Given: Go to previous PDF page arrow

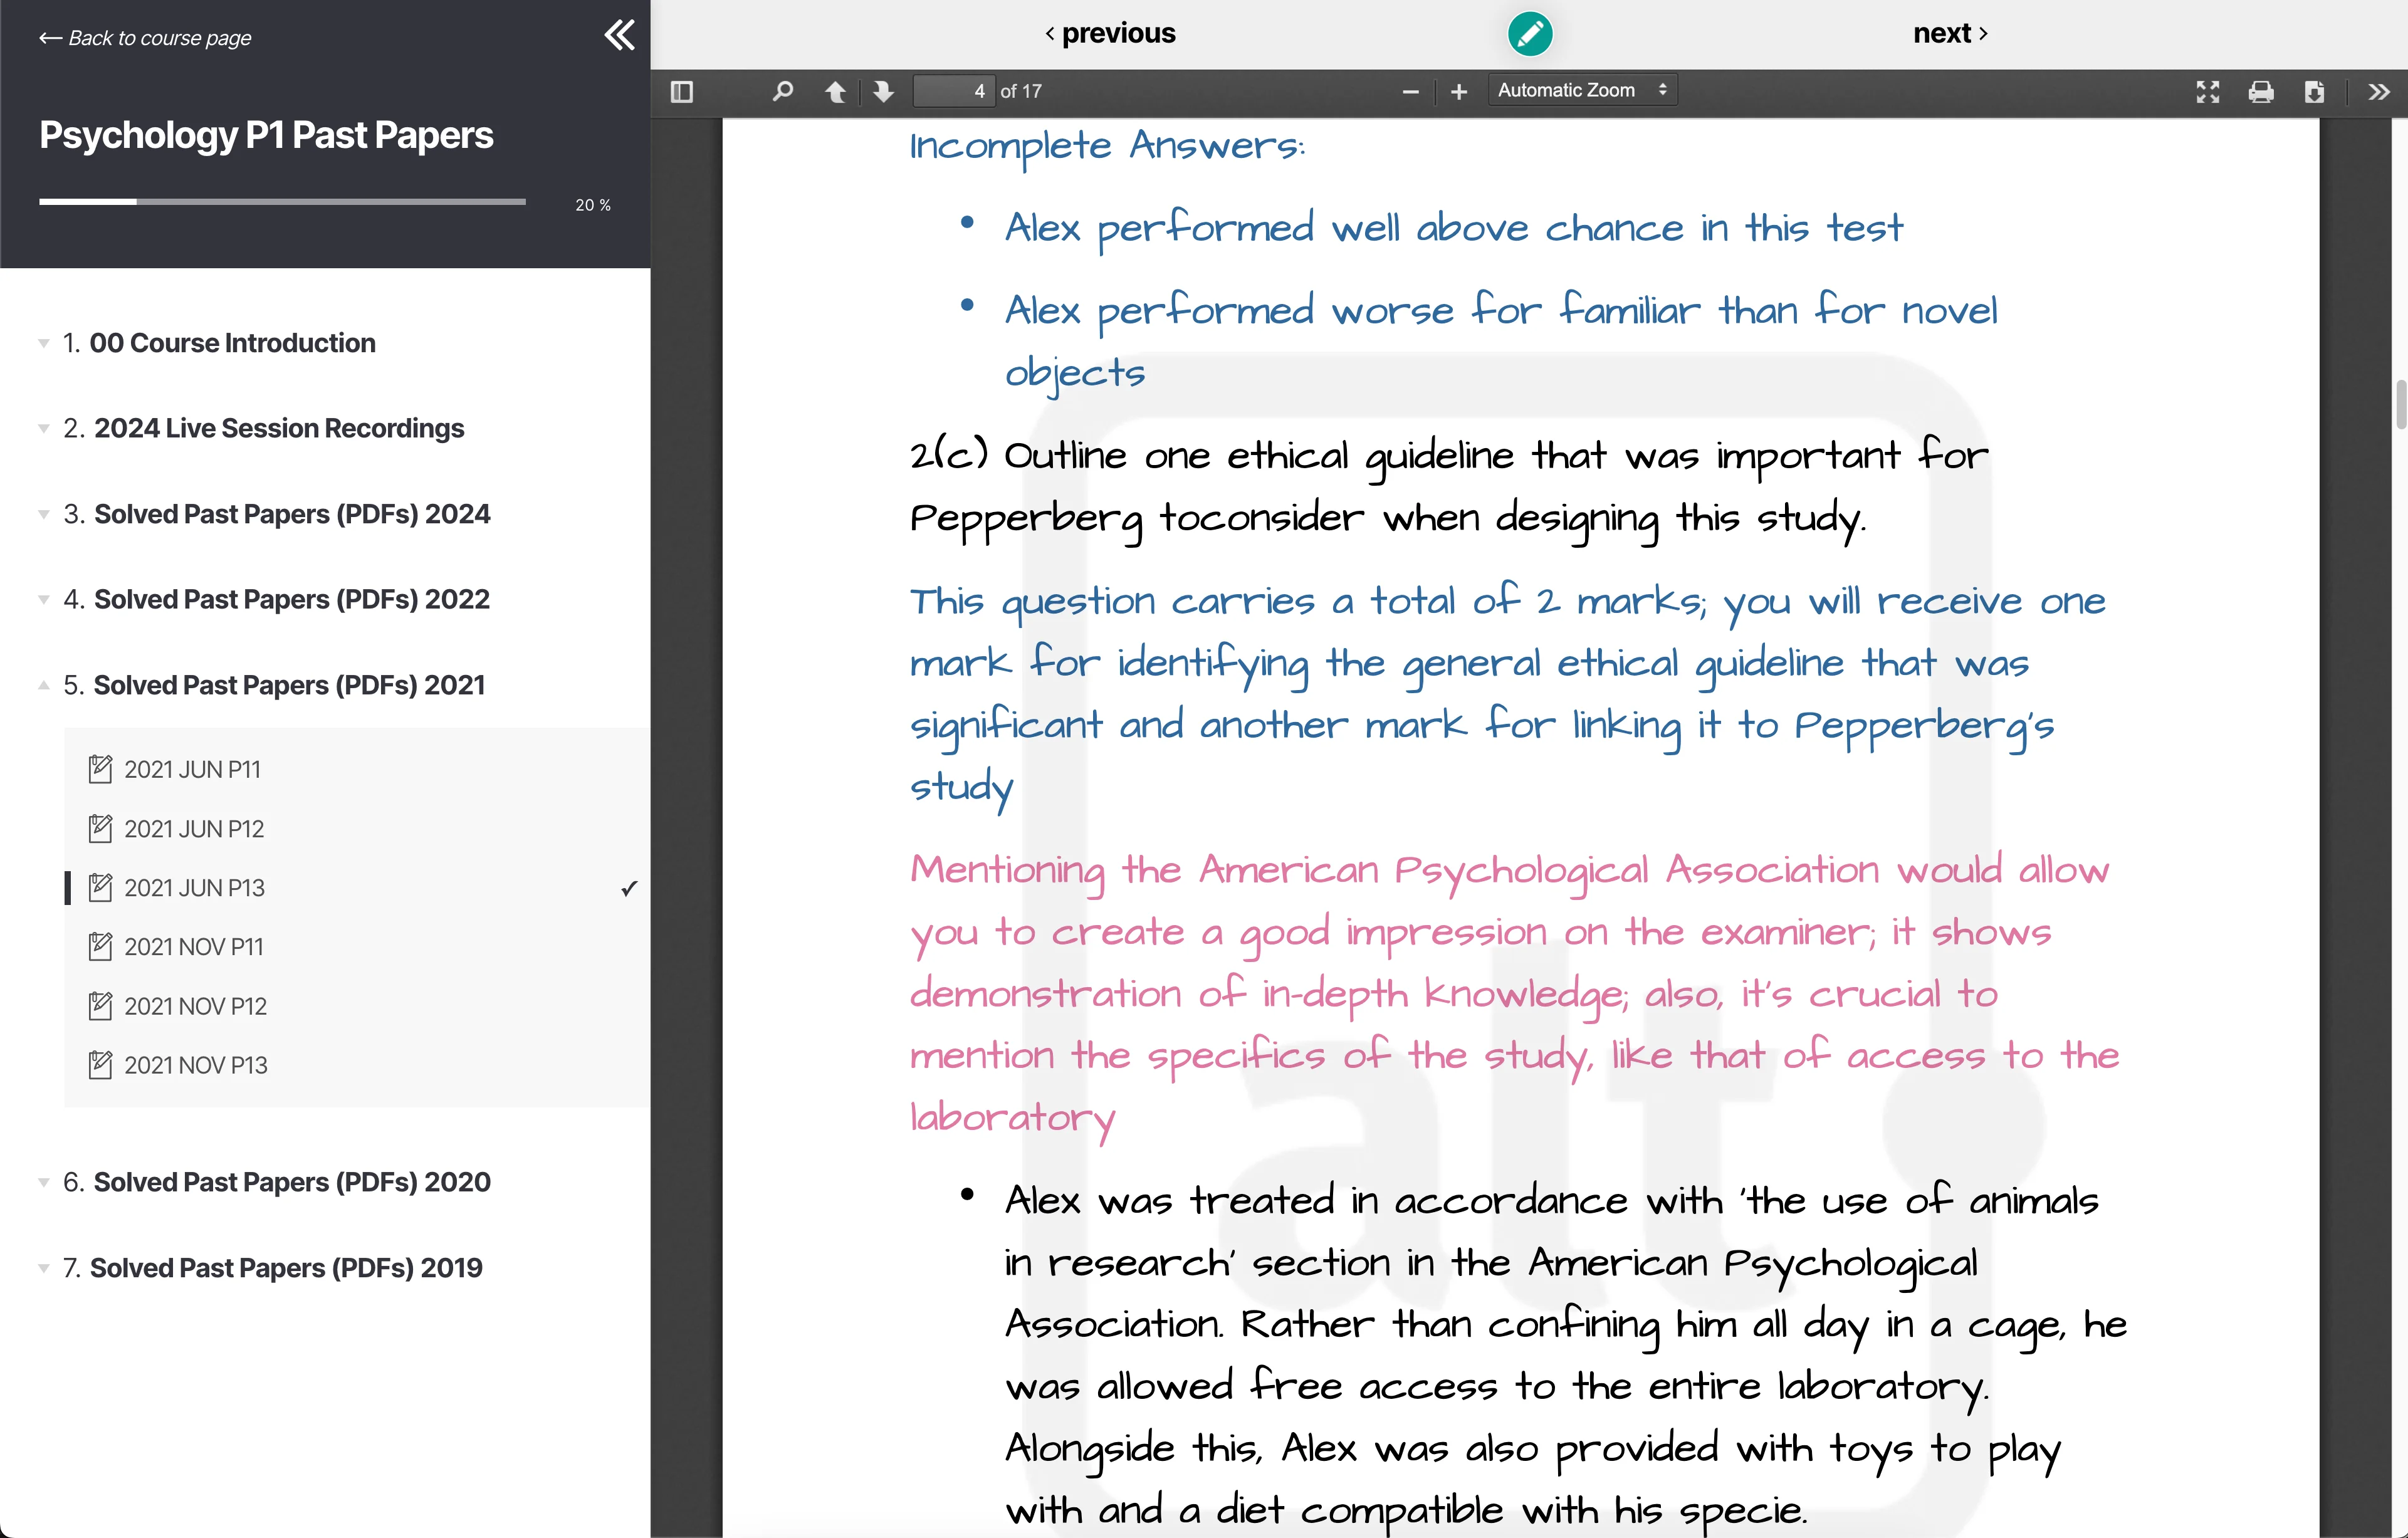Looking at the screenshot, I should tap(835, 92).
